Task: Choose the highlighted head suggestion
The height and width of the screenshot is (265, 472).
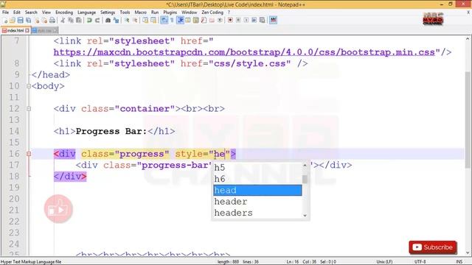Action: point(257,190)
